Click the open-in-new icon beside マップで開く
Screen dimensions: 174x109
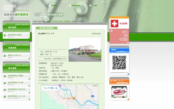coord(56,88)
